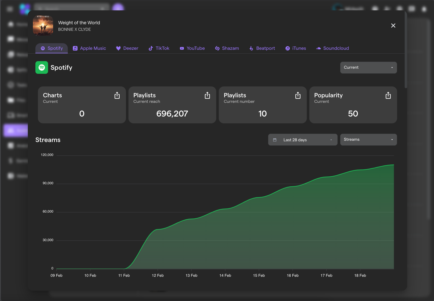Open the Streams metric dropdown
434x301 pixels.
pyautogui.click(x=368, y=140)
